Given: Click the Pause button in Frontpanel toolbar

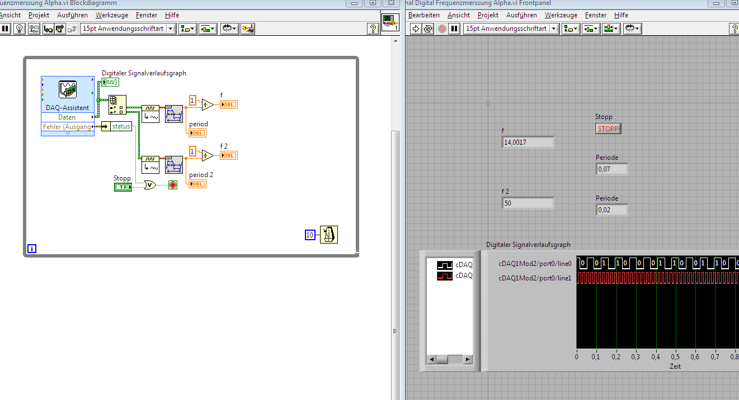Looking at the screenshot, I should [x=454, y=28].
